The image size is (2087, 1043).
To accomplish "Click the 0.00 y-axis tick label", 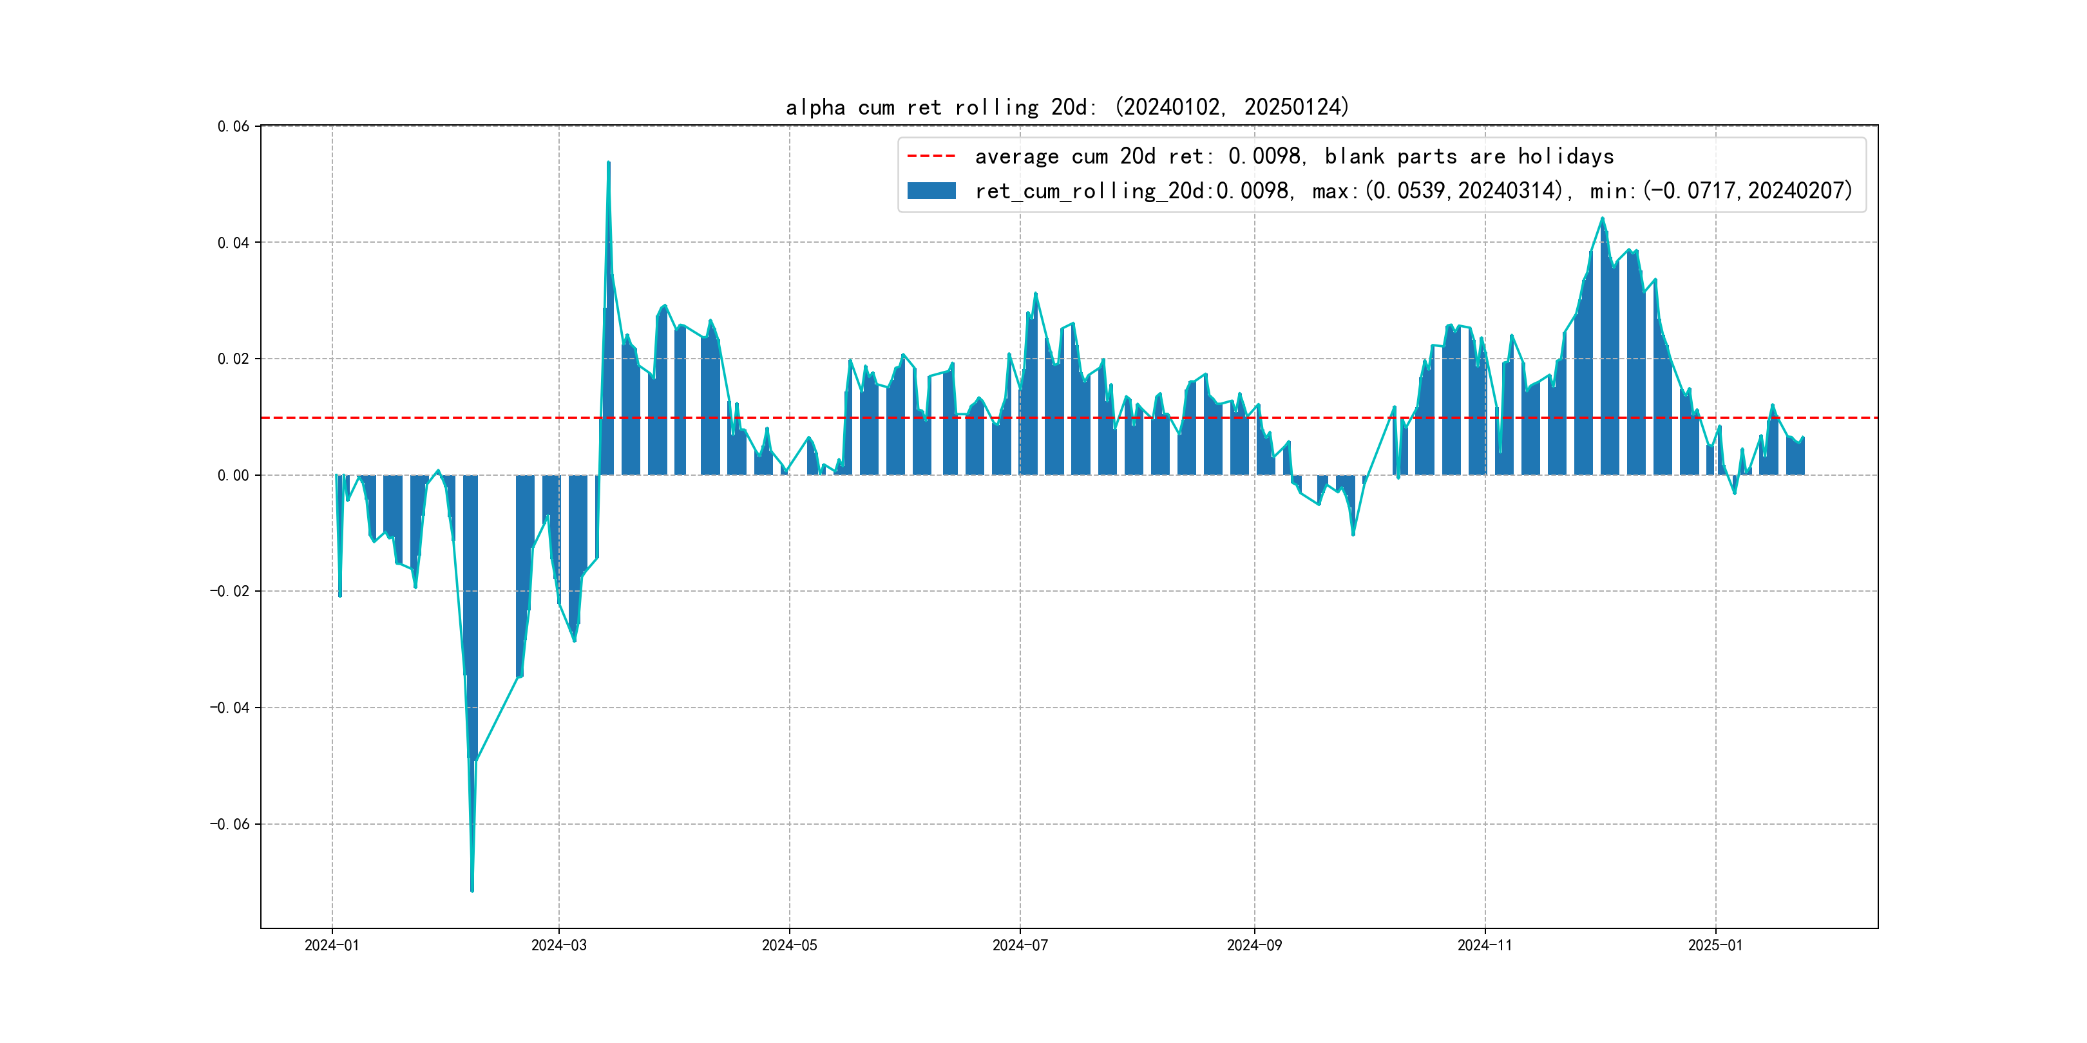I will [x=233, y=475].
